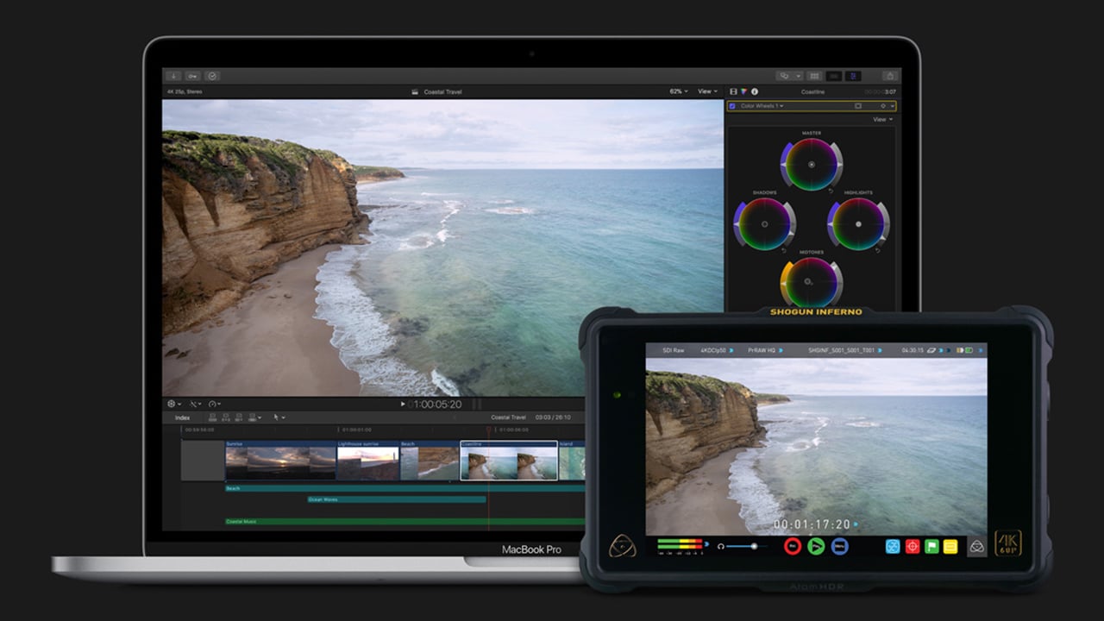Screen dimensions: 1104x621
Task: Click the append clip edit icon
Action: click(x=239, y=417)
